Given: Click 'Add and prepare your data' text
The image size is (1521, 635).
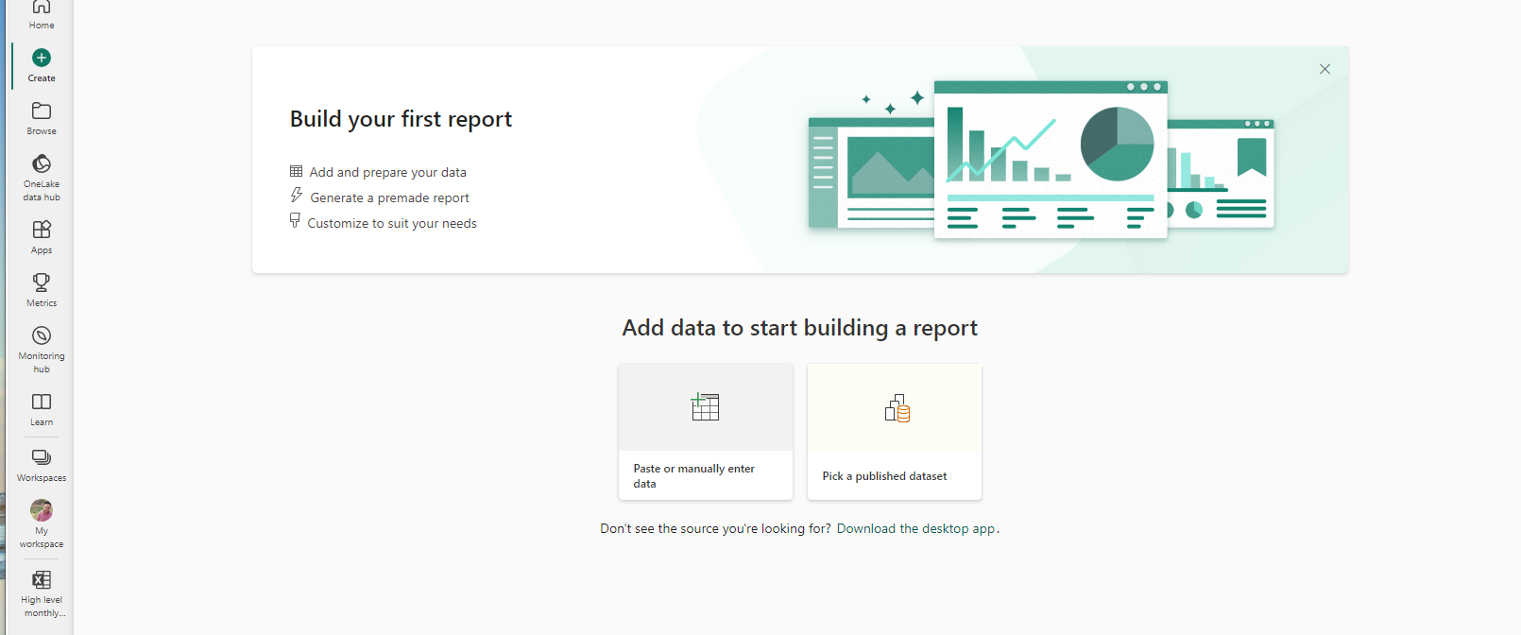Looking at the screenshot, I should pyautogui.click(x=388, y=172).
